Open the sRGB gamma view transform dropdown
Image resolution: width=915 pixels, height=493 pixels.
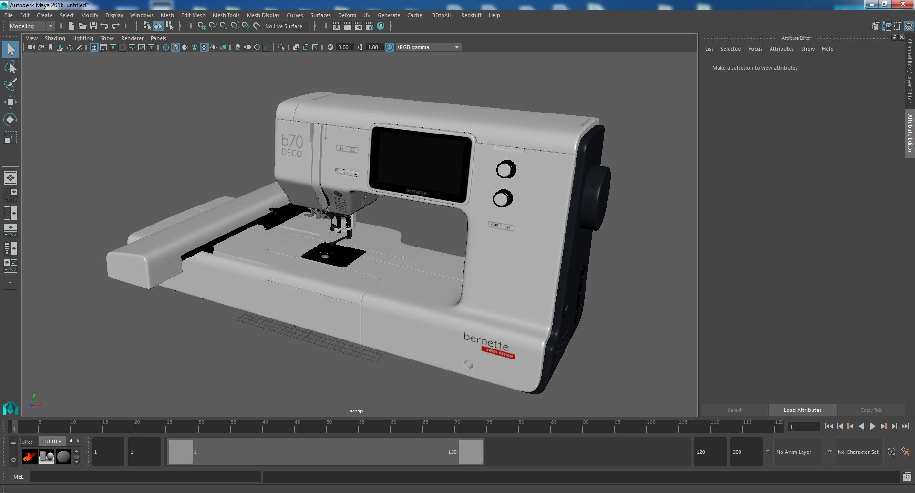click(428, 47)
